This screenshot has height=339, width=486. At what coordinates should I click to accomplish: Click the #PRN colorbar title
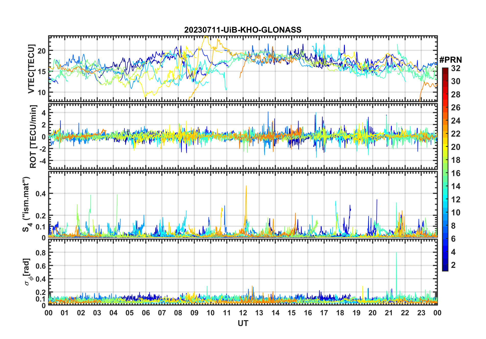click(x=450, y=60)
